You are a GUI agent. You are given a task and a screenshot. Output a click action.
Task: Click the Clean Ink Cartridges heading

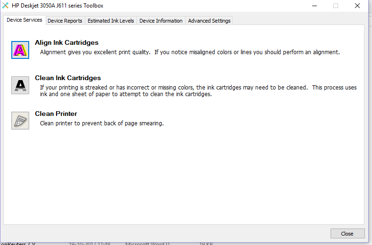pos(68,78)
